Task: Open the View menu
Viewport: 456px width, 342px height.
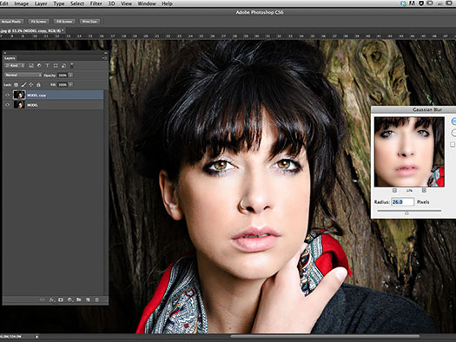Action: coord(126,3)
